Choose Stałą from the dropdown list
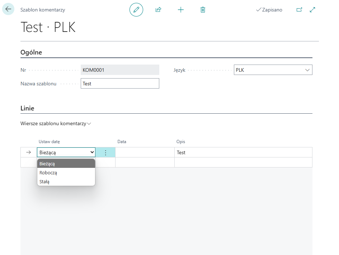Screen dimensions: 339x255 point(66,181)
